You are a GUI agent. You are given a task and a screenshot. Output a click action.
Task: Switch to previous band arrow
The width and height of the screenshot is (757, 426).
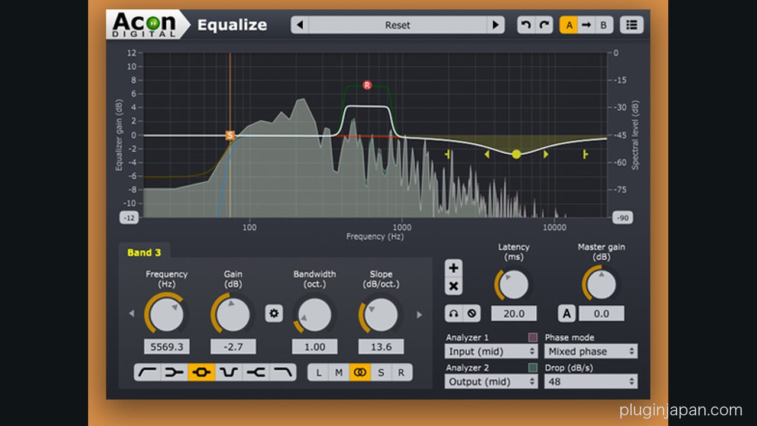click(131, 314)
